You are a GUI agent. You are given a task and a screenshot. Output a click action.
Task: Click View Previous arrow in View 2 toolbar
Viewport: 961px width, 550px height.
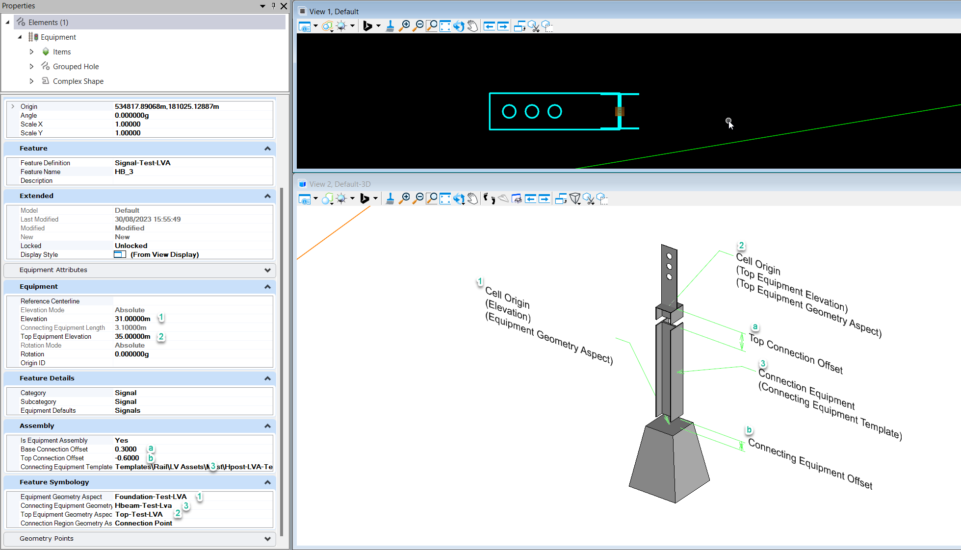click(x=530, y=199)
